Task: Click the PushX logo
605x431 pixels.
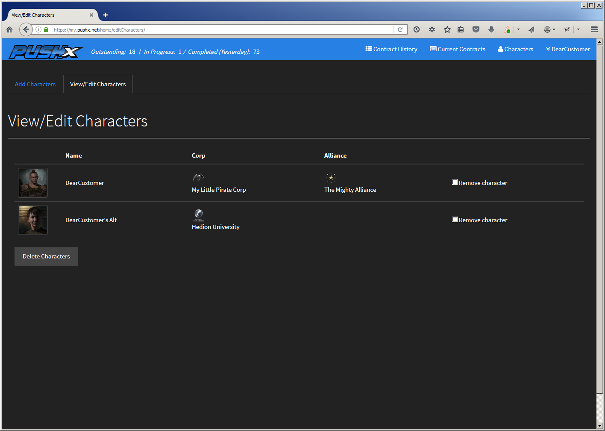Action: pos(46,52)
